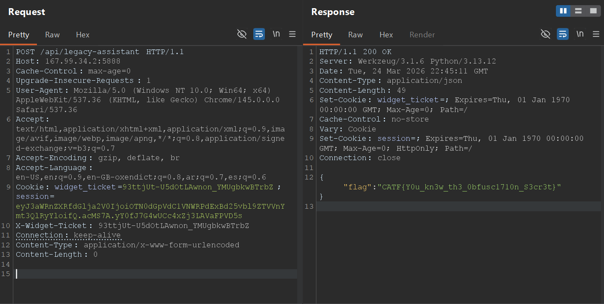Click the Content-Type urlencoded header in request
Viewport: 604px width, 304px height.
pyautogui.click(x=127, y=245)
